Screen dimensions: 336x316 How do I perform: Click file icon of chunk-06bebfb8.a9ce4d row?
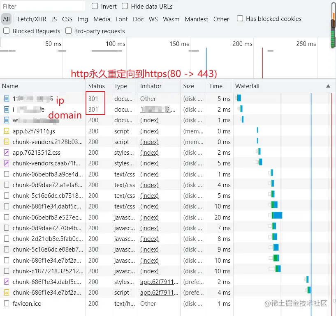coord(7,174)
